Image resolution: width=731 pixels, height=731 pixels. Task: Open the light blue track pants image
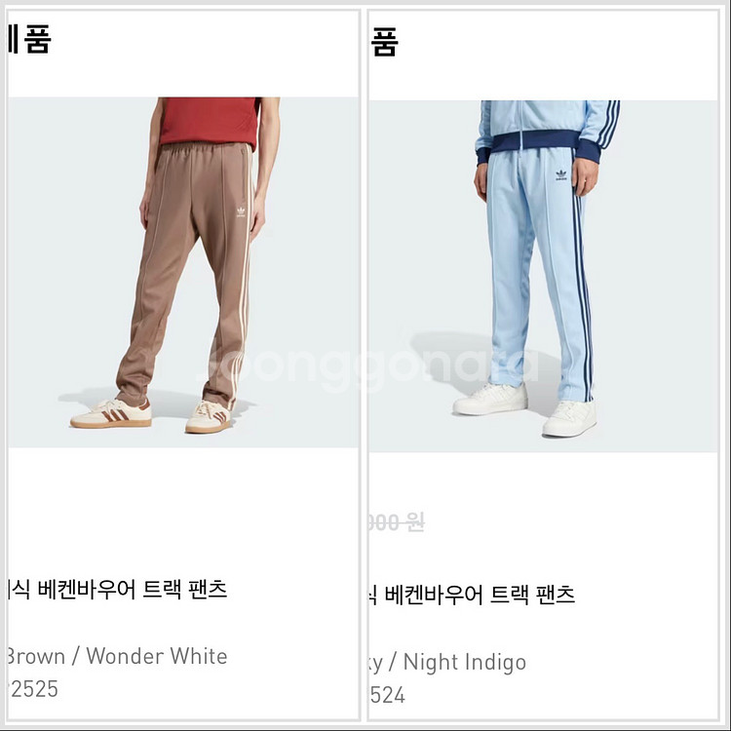point(543,276)
